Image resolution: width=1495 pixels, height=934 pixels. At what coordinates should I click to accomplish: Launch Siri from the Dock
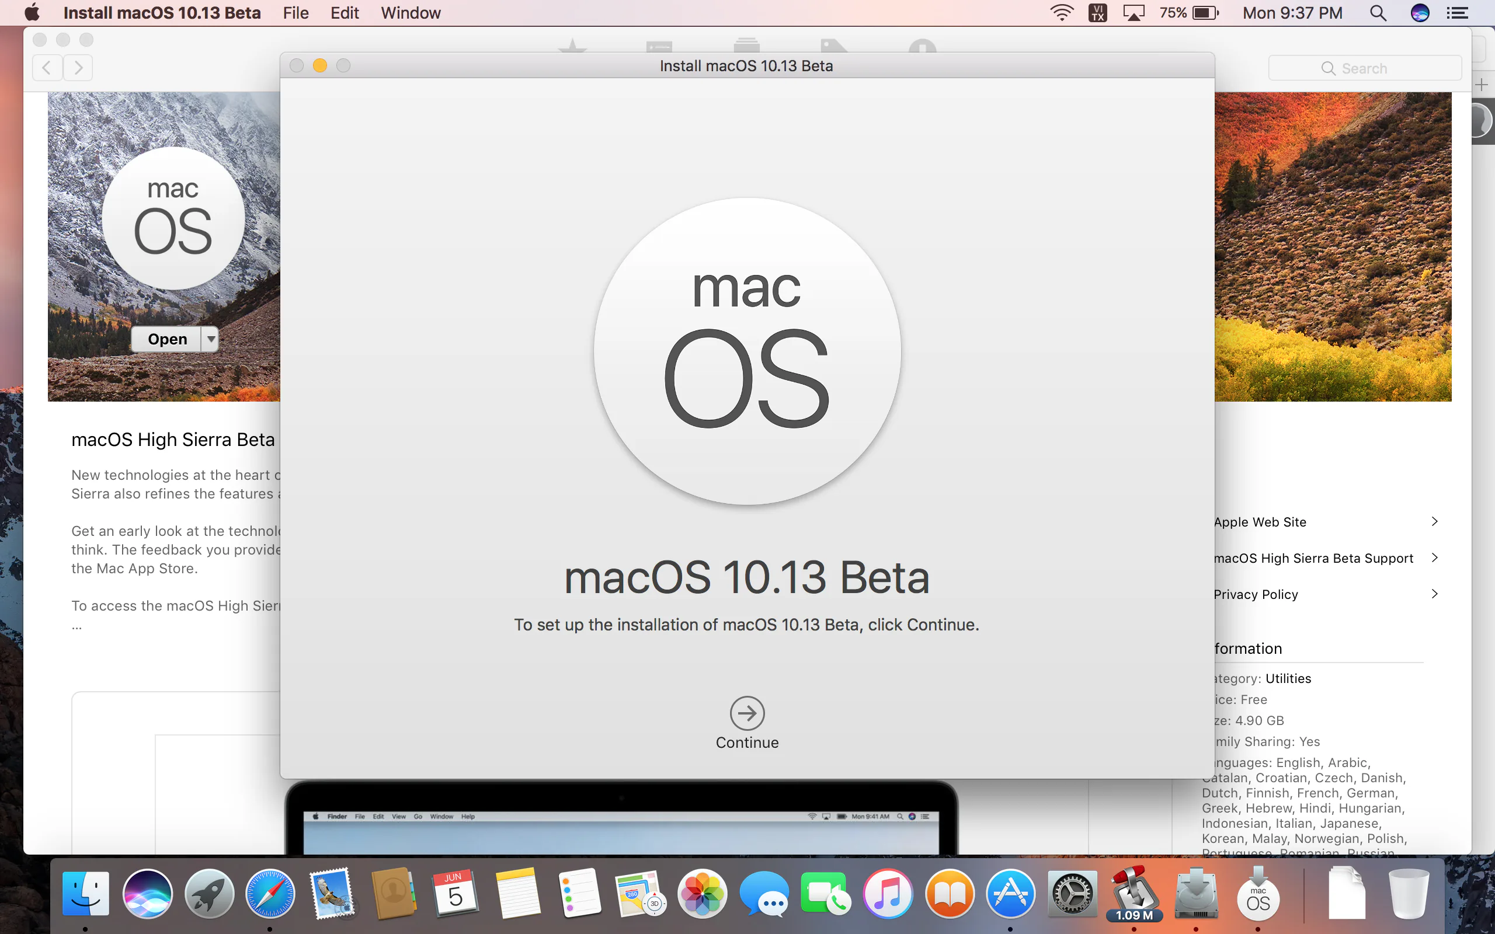tap(147, 893)
